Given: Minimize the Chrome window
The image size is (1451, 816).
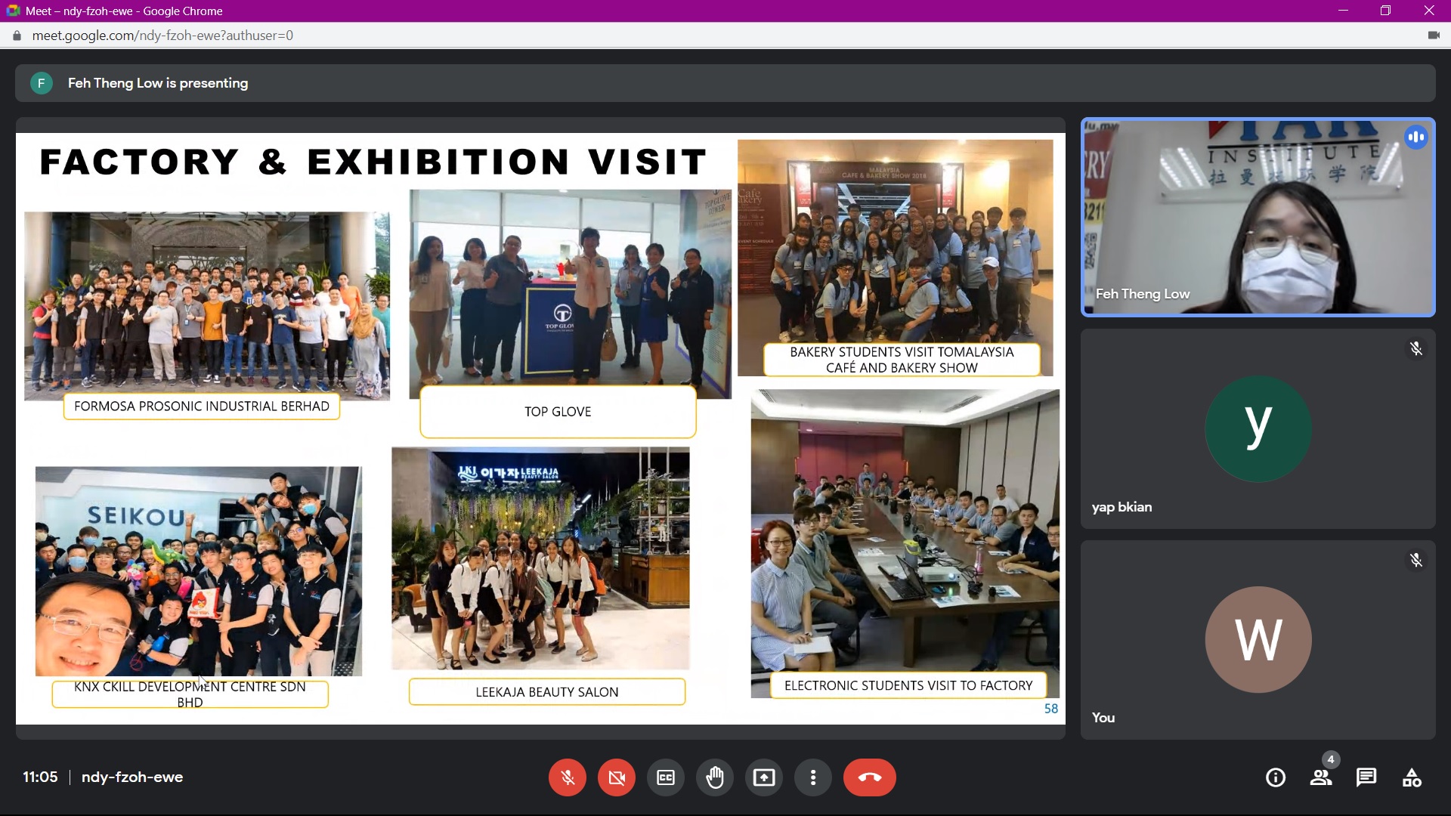Looking at the screenshot, I should (x=1343, y=11).
